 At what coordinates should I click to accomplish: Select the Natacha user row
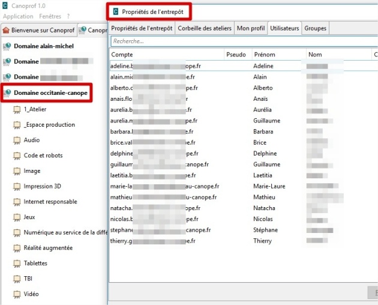pyautogui.click(x=244, y=208)
